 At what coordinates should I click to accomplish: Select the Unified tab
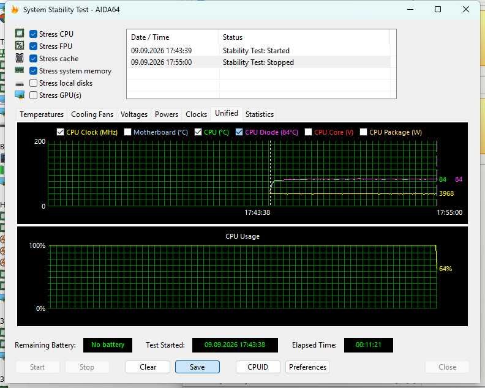click(x=227, y=113)
